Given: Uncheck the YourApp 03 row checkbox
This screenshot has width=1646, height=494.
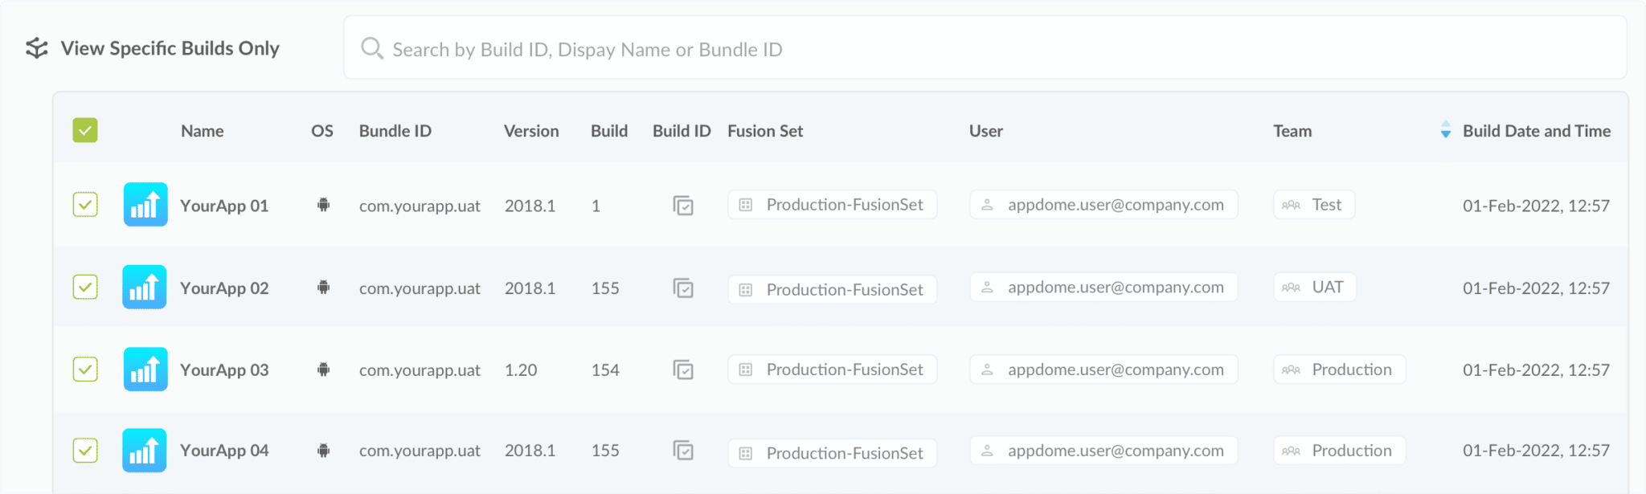Looking at the screenshot, I should click(x=85, y=369).
